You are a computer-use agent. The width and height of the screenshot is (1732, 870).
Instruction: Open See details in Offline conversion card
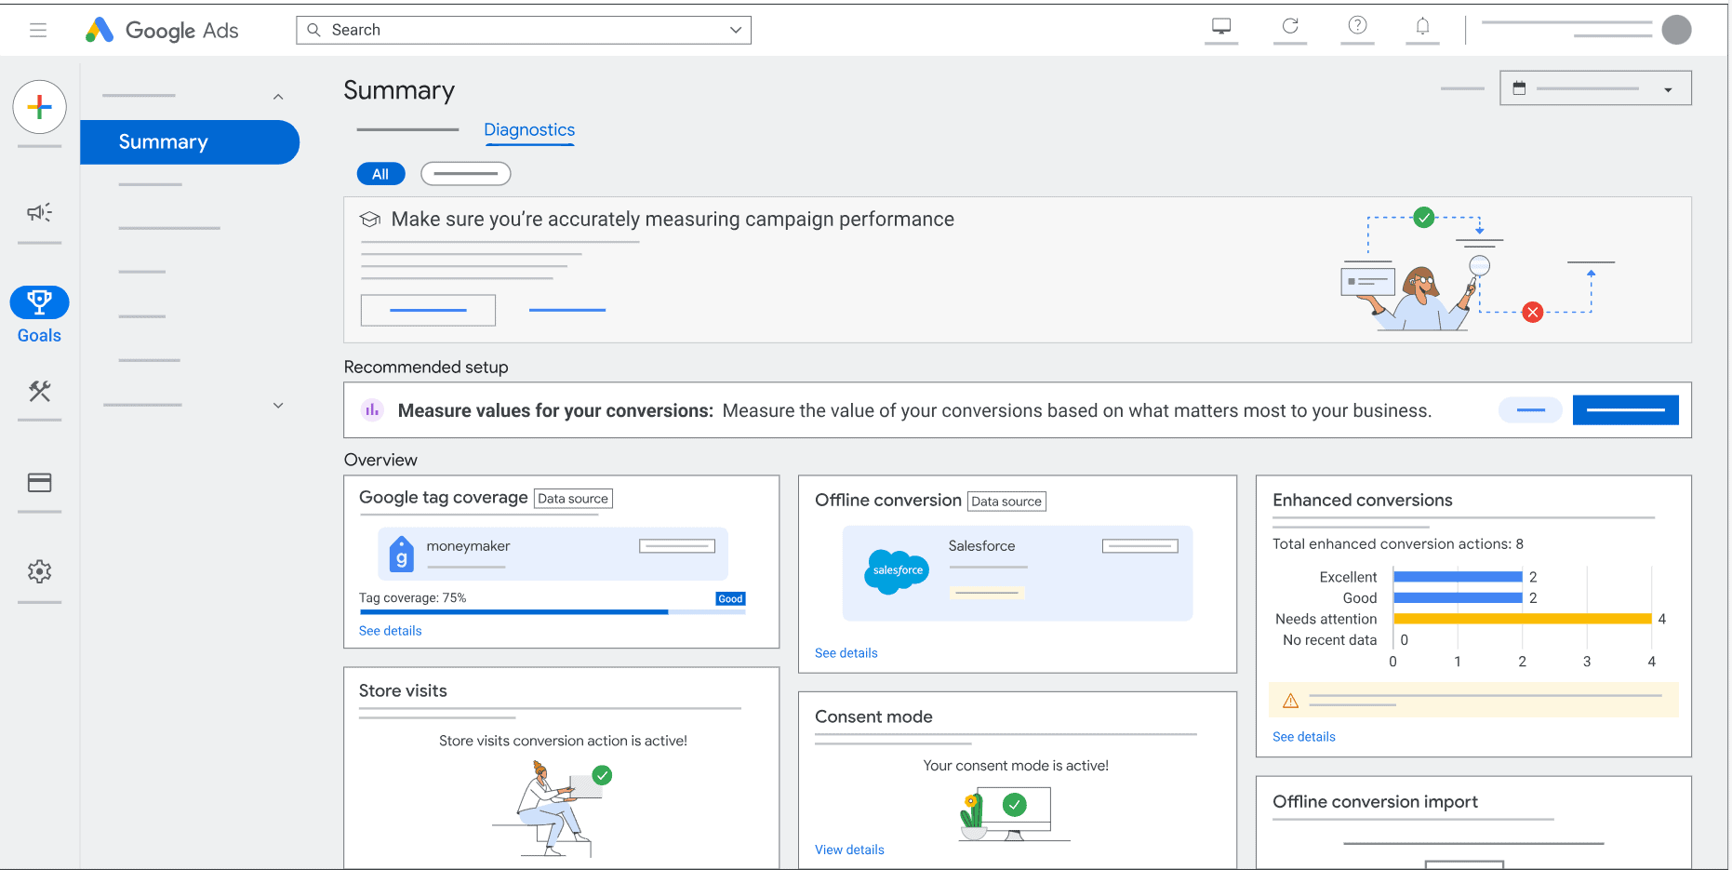(846, 653)
